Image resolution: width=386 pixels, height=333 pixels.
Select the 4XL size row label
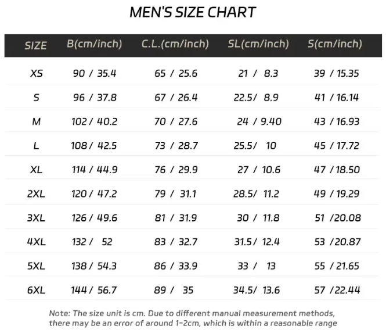pos(36,242)
